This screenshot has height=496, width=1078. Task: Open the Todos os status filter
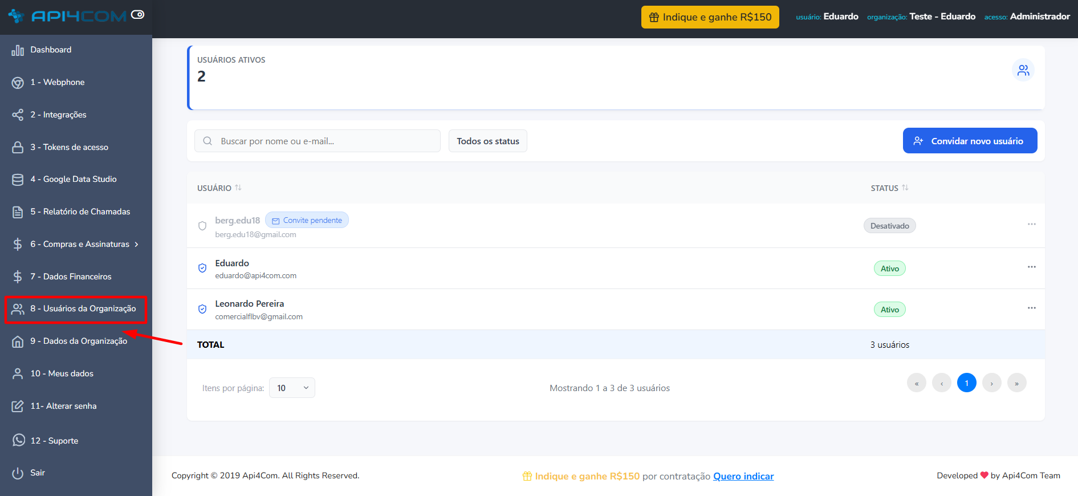click(487, 141)
